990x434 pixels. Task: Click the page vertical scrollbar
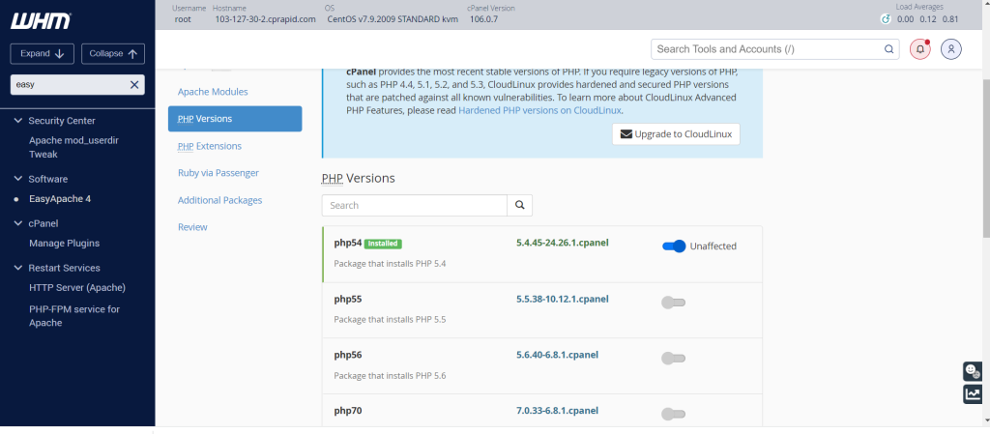tap(985, 158)
